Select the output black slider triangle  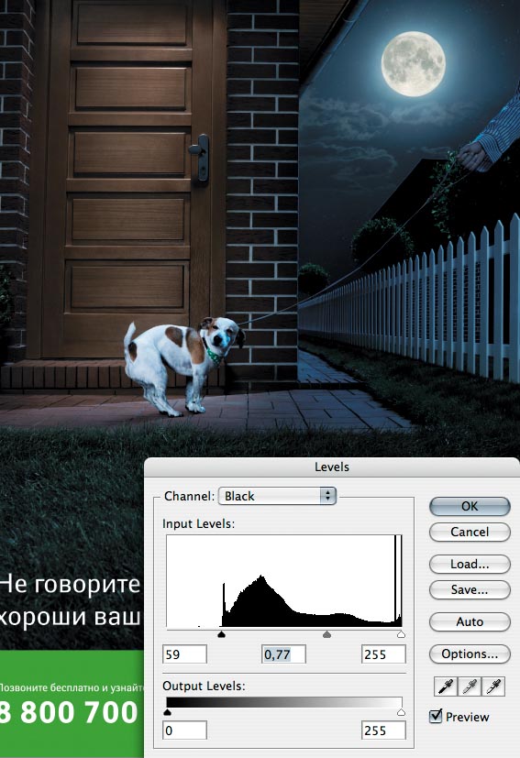[x=167, y=712]
